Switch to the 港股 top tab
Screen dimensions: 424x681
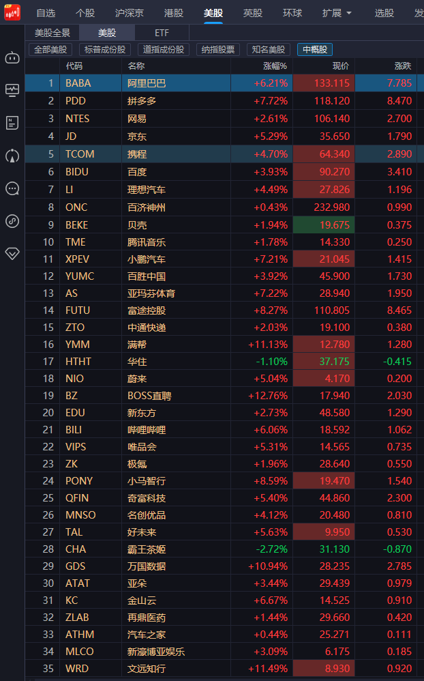[x=174, y=13]
